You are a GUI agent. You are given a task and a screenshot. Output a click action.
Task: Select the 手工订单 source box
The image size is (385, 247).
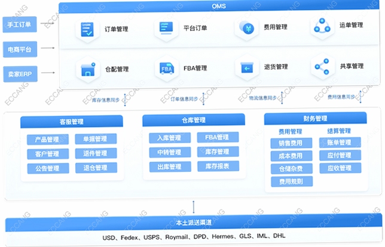point(20,24)
